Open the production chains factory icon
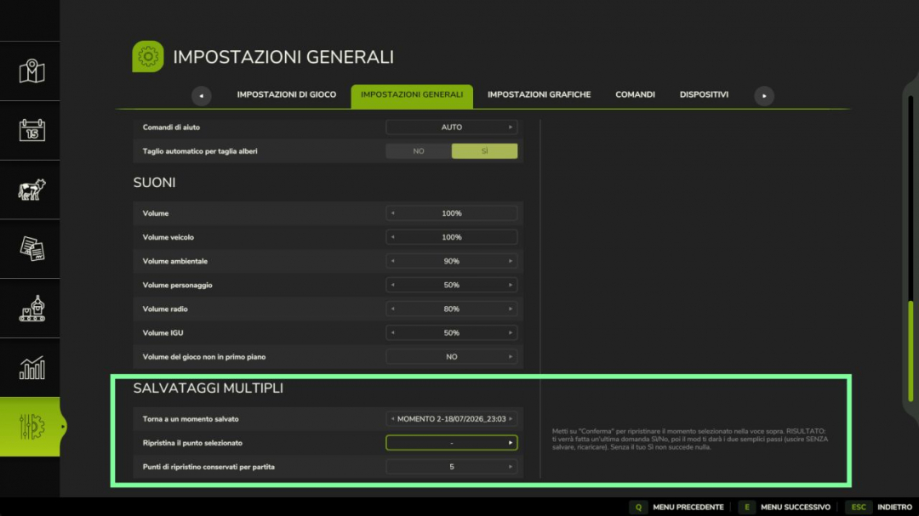Screen dimensions: 919x516 point(31,308)
